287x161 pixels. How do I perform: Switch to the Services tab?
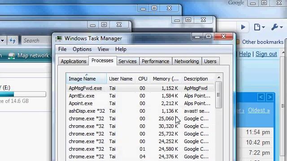(x=127, y=61)
